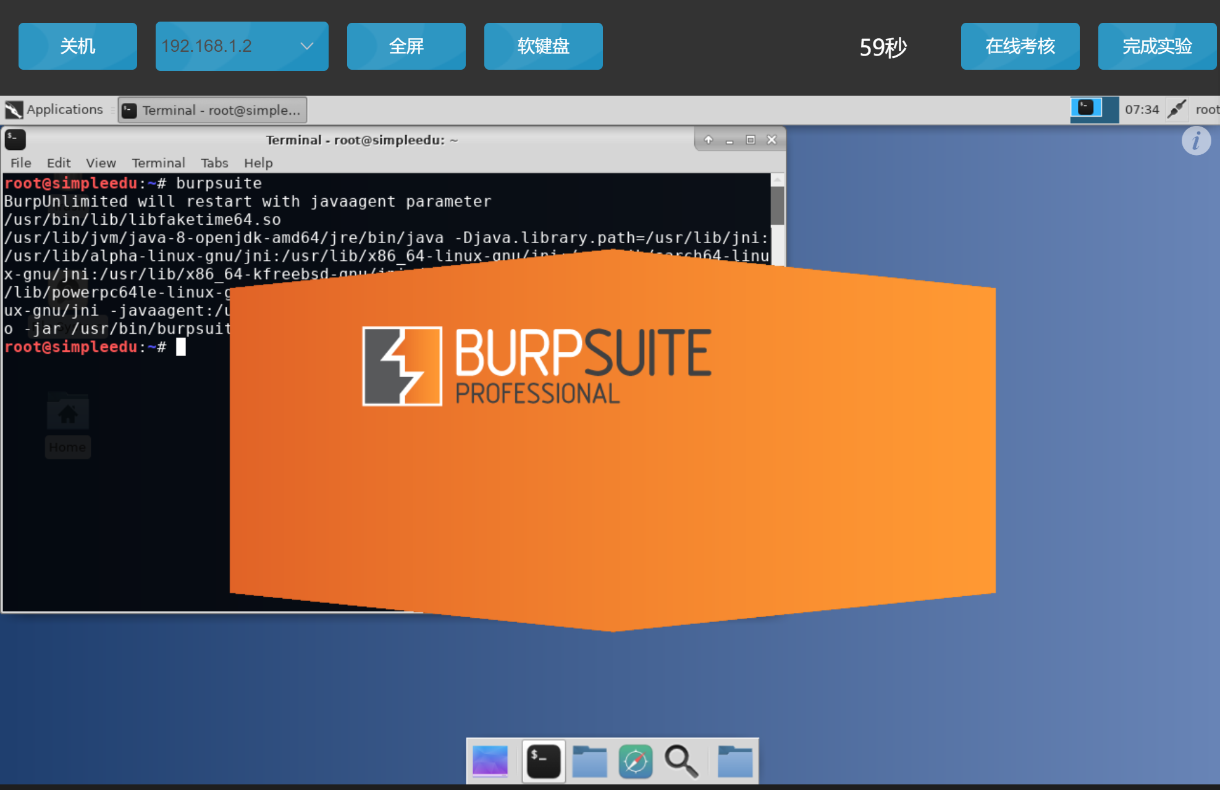Click the network plug icon in the panel
Image resolution: width=1220 pixels, height=790 pixels.
tap(1177, 109)
